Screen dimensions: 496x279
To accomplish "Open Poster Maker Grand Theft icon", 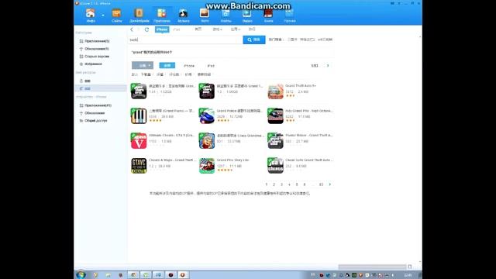I will click(276, 141).
